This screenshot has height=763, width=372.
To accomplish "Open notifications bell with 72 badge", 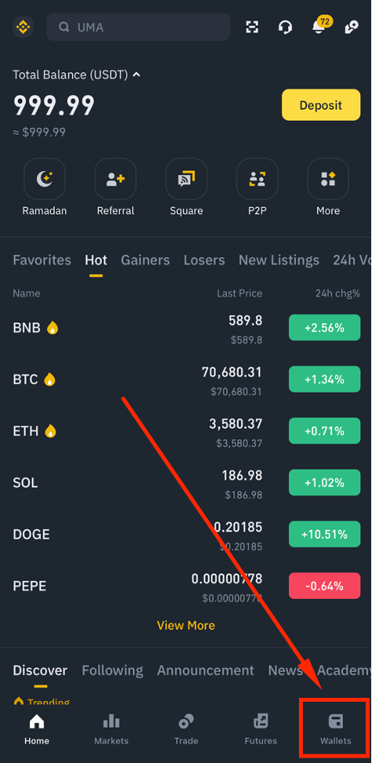I will (320, 26).
